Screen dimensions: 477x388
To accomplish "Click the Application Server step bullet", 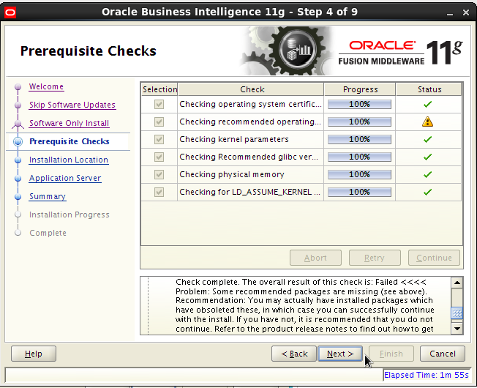I will [x=18, y=179].
